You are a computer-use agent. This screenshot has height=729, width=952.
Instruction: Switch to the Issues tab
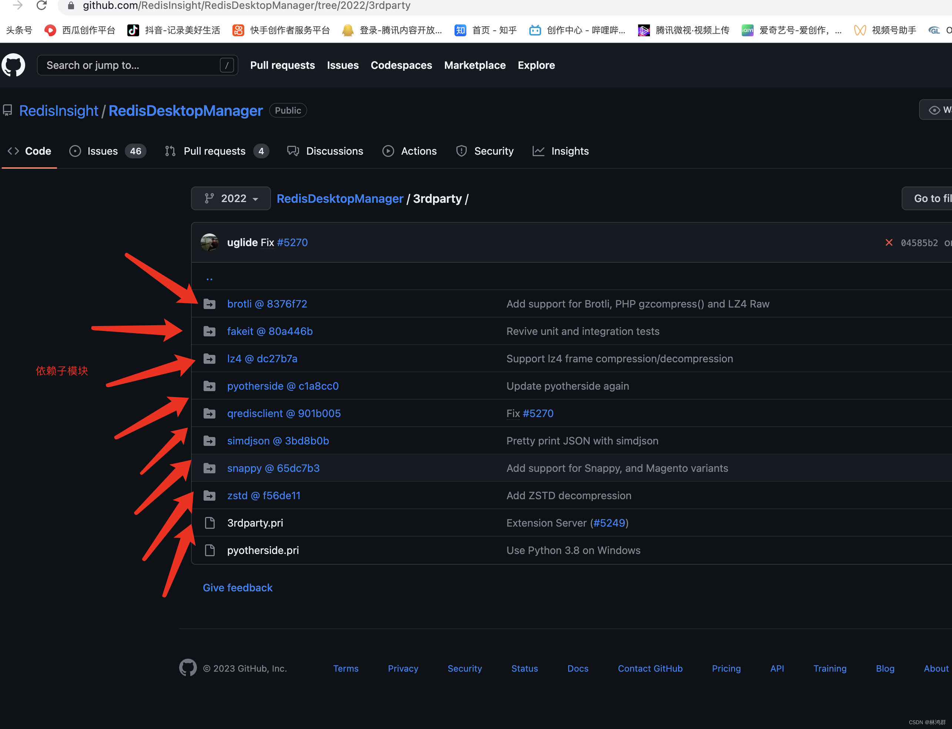pos(108,151)
